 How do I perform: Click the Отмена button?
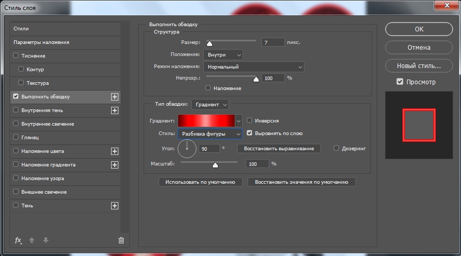pos(419,47)
